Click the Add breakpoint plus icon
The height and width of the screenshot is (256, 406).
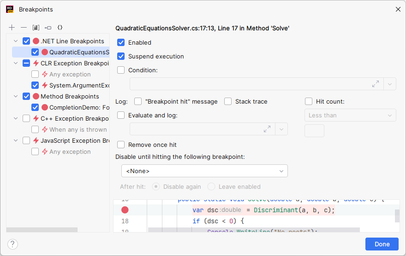[x=12, y=28]
